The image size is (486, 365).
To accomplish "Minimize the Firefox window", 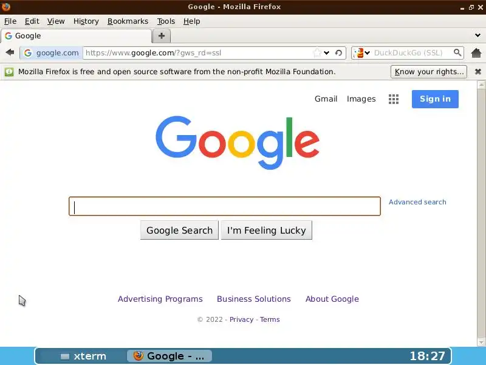I will pyautogui.click(x=462, y=7).
